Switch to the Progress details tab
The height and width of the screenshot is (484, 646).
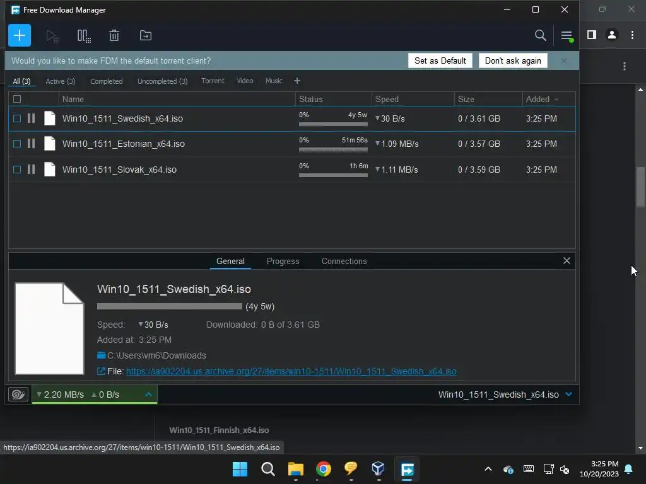(x=283, y=261)
